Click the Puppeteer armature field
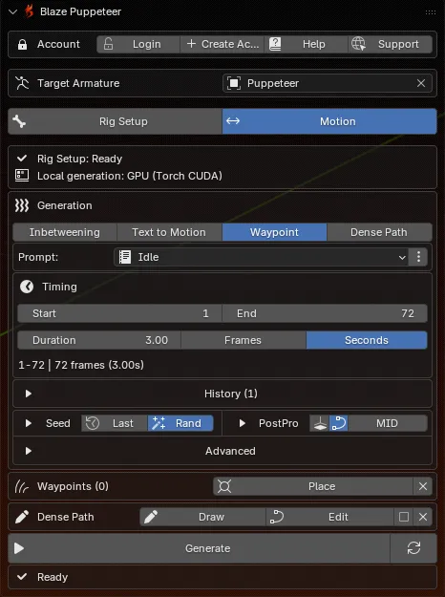Screen dimensions: 445x597 [328, 83]
